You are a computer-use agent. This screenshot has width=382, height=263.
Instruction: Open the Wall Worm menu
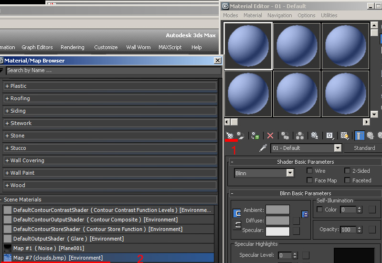point(138,47)
